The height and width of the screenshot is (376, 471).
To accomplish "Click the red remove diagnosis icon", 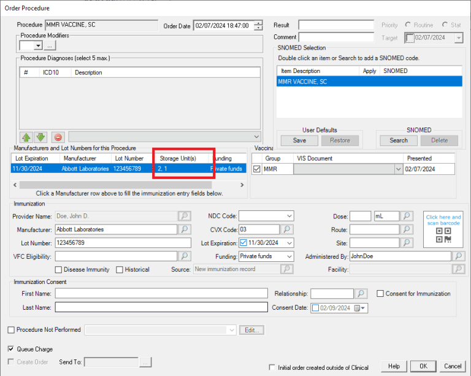I will click(58, 137).
